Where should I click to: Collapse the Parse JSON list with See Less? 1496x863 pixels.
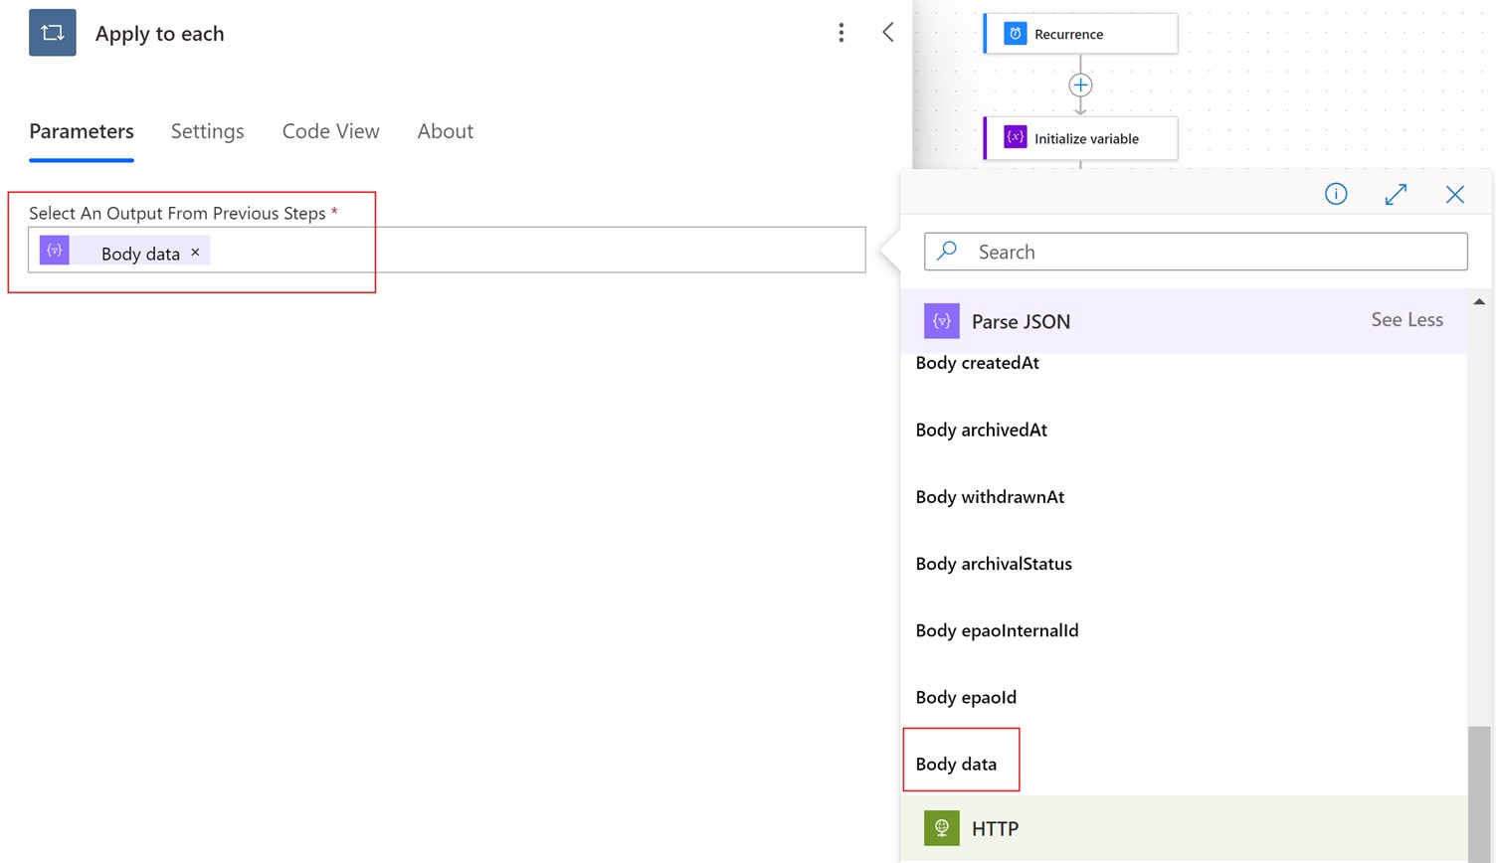tap(1406, 319)
